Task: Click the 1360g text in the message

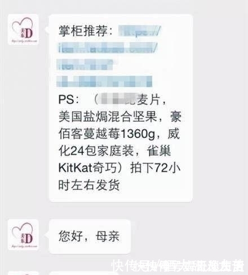Action: [138, 134]
